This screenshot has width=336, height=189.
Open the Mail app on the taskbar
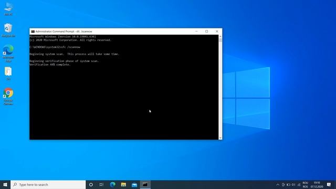click(x=134, y=184)
